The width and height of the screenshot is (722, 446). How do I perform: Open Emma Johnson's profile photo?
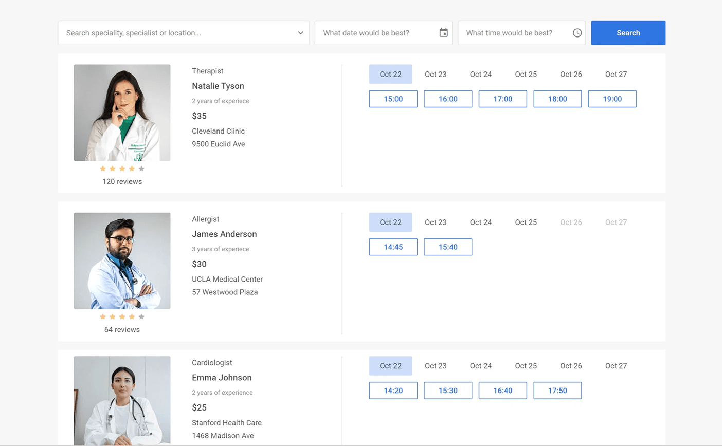122,401
